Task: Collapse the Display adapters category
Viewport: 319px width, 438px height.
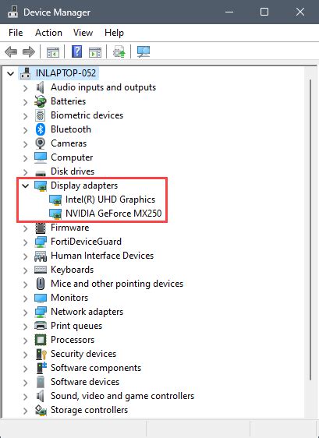Action: tap(26, 185)
